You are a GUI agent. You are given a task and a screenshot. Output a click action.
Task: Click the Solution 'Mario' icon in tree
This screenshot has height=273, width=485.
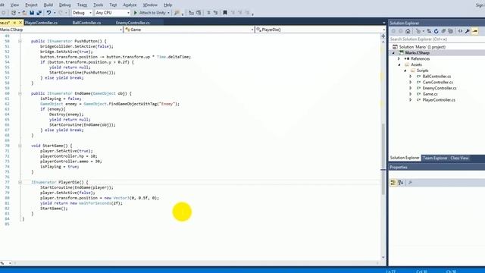coord(395,47)
